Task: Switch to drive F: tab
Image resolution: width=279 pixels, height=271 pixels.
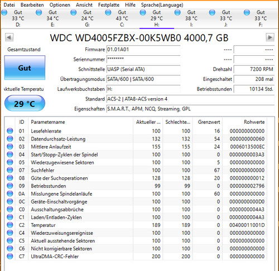Action: 261,18
